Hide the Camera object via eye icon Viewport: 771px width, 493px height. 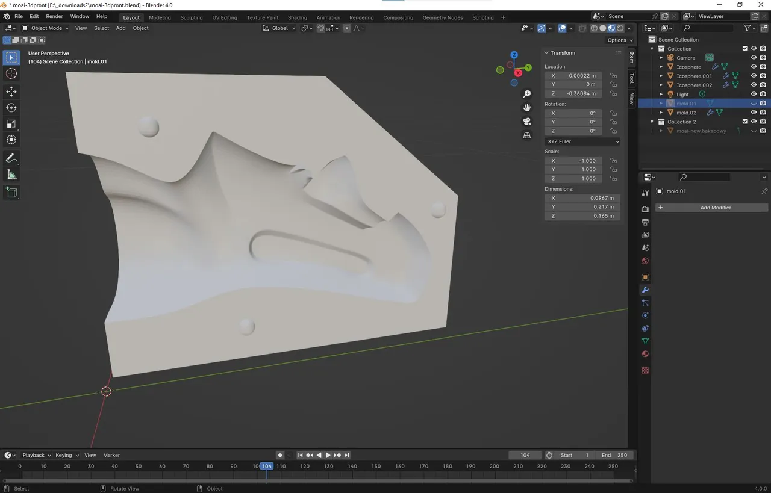point(754,58)
